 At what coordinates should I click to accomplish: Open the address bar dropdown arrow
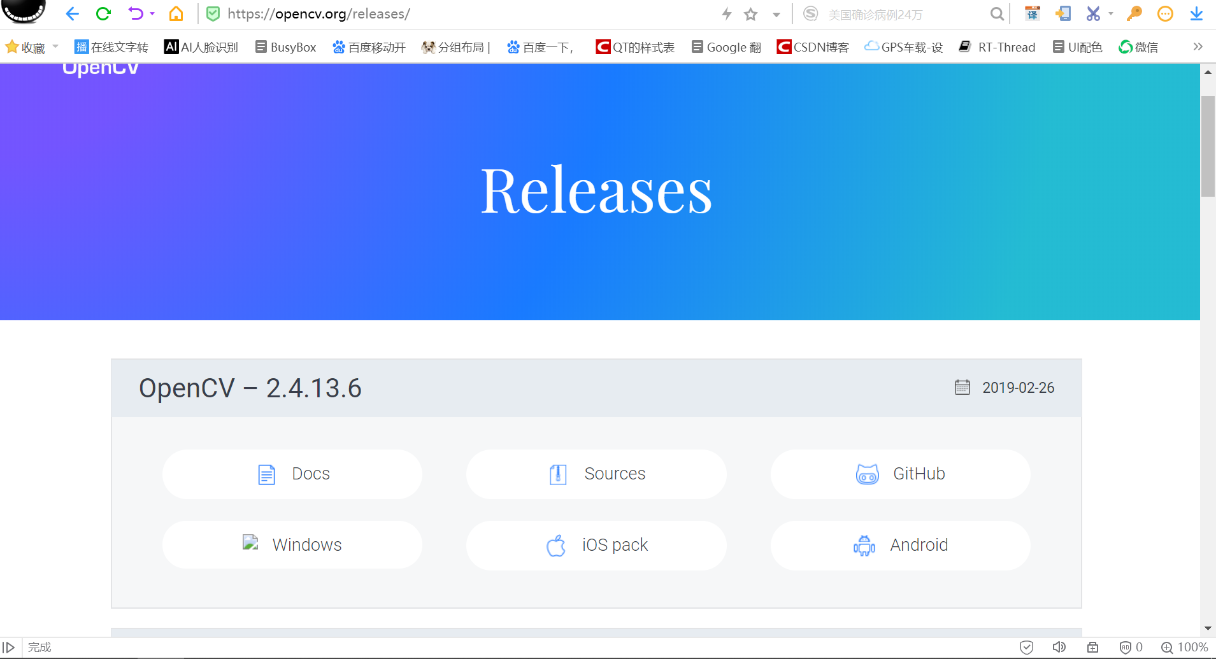click(776, 15)
